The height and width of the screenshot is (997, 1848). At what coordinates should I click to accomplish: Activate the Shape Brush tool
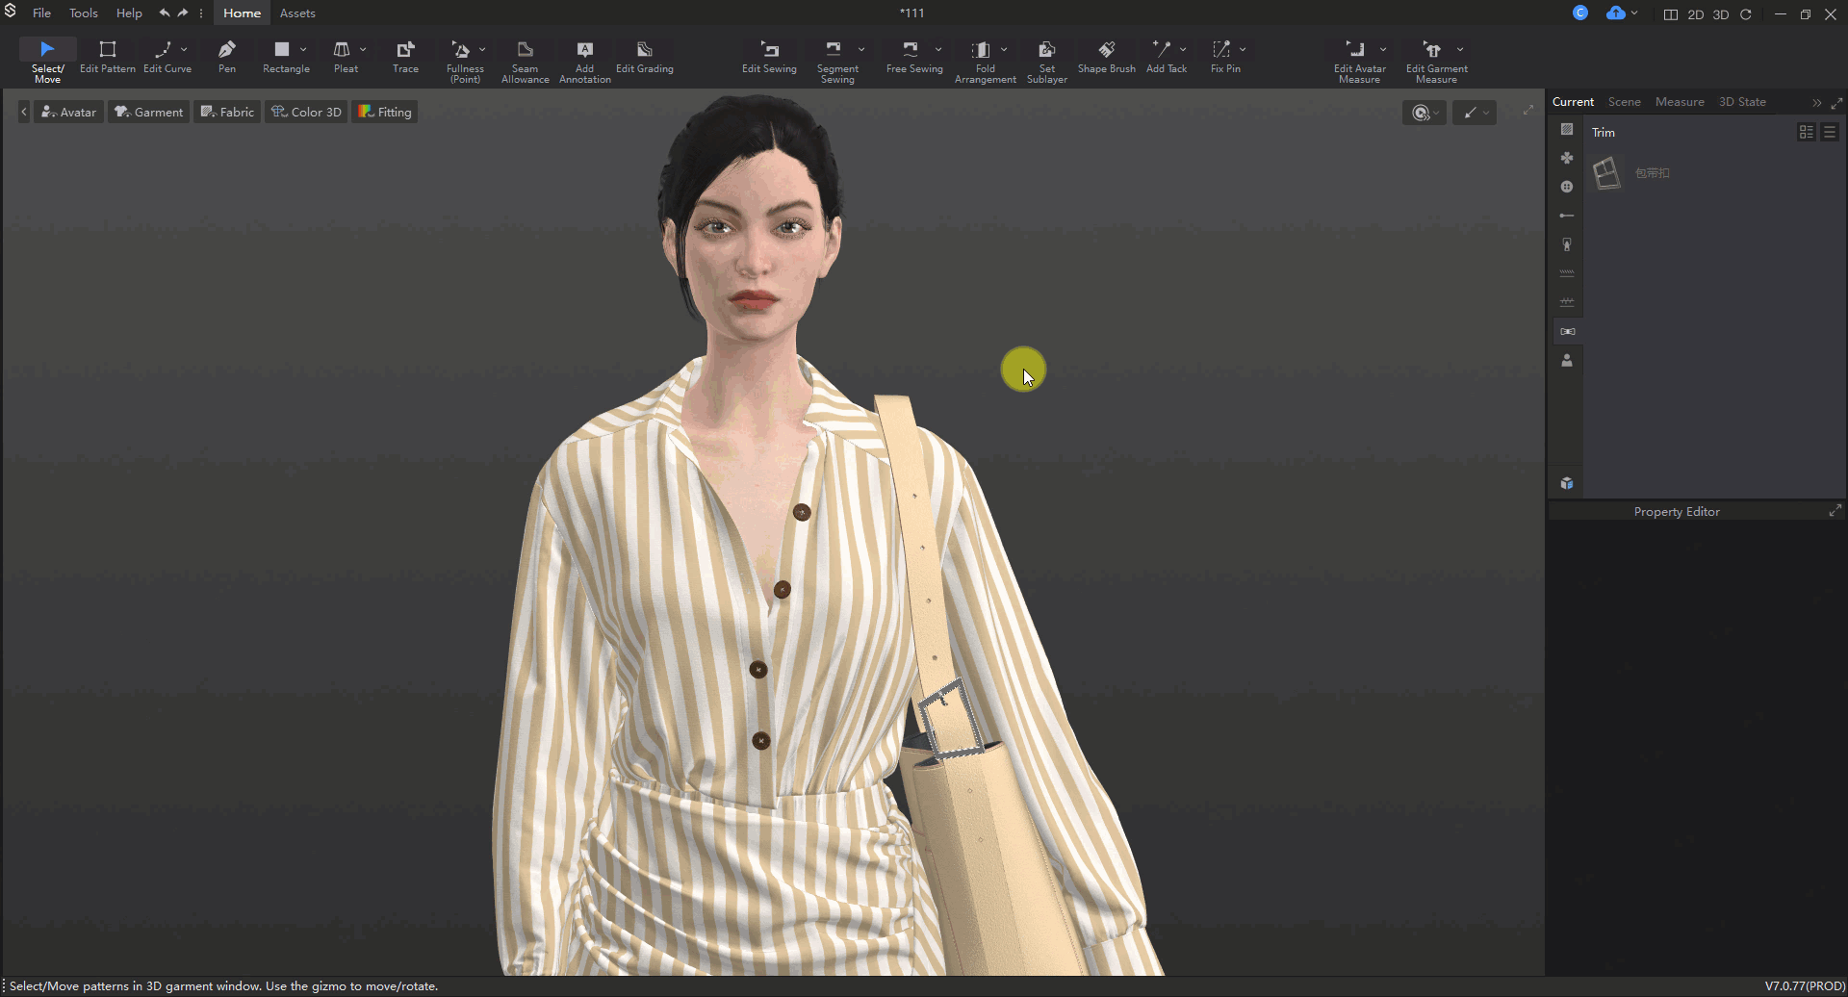(x=1106, y=57)
